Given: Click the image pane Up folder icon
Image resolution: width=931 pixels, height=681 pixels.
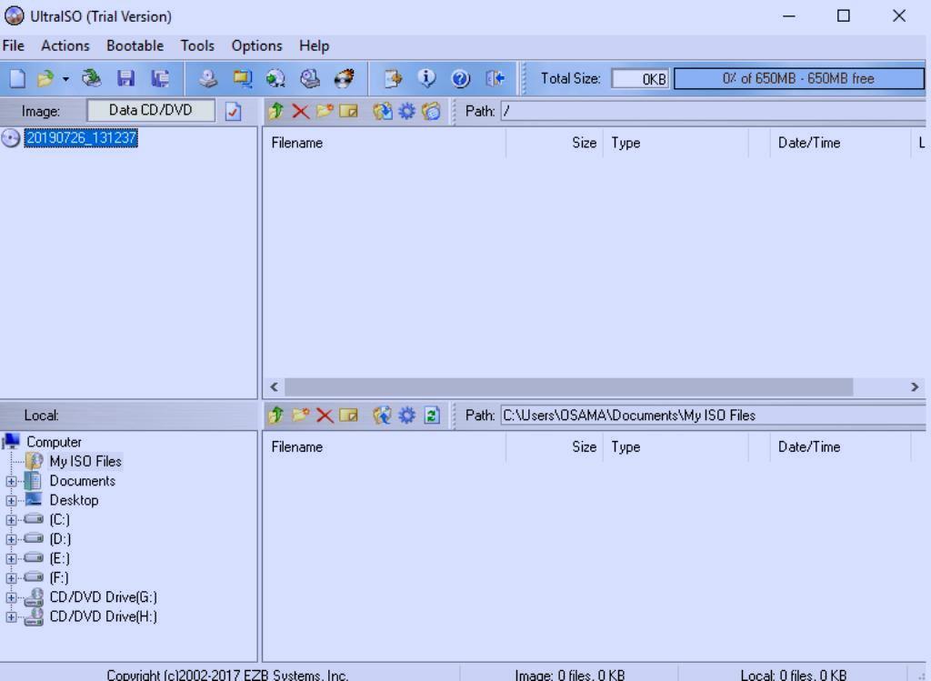Looking at the screenshot, I should [x=275, y=111].
